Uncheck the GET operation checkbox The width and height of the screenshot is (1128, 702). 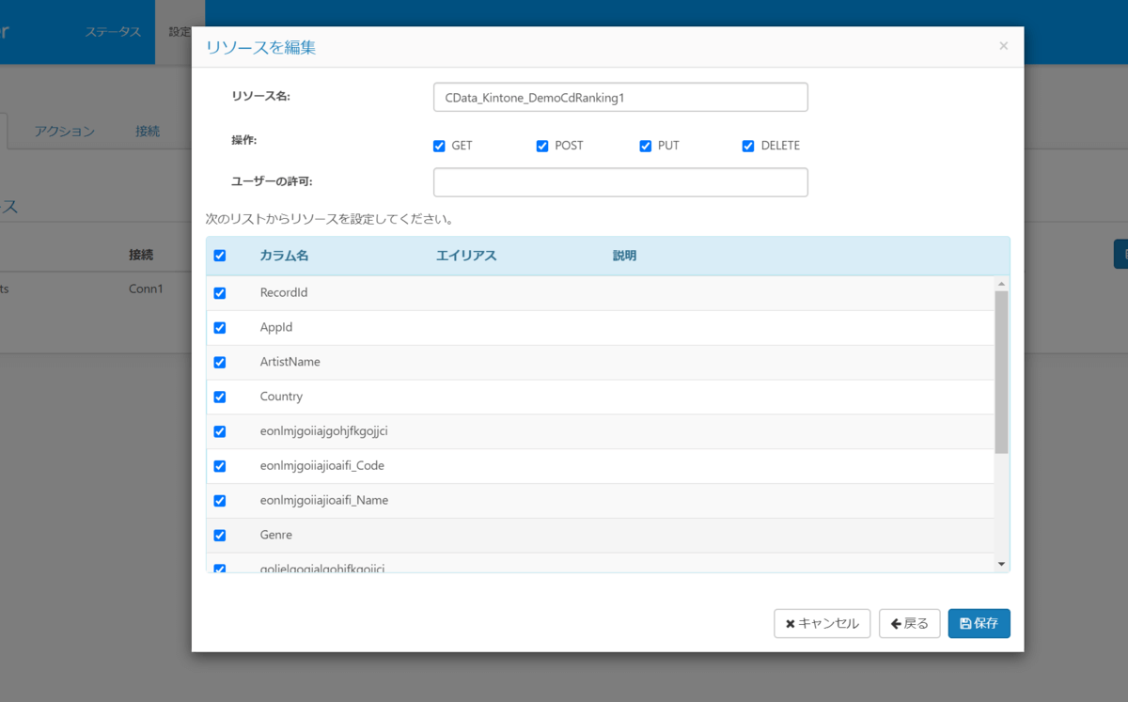[x=439, y=147]
